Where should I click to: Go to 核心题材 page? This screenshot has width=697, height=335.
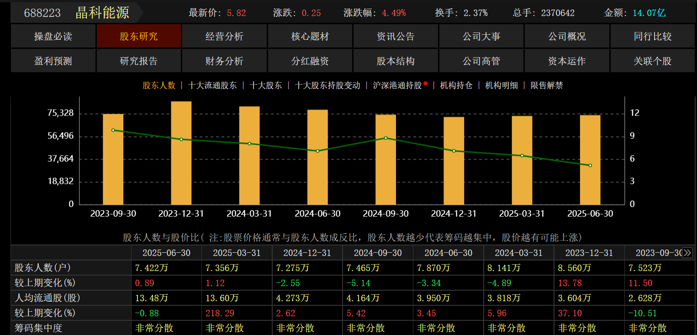coord(310,37)
